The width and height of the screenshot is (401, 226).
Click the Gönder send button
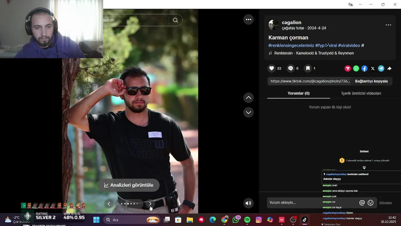[386, 203]
